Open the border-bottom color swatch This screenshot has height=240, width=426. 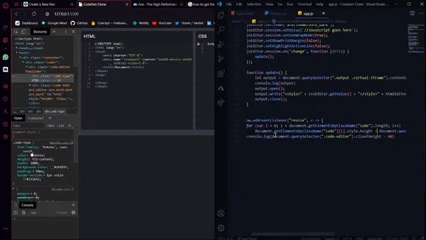pos(24,179)
